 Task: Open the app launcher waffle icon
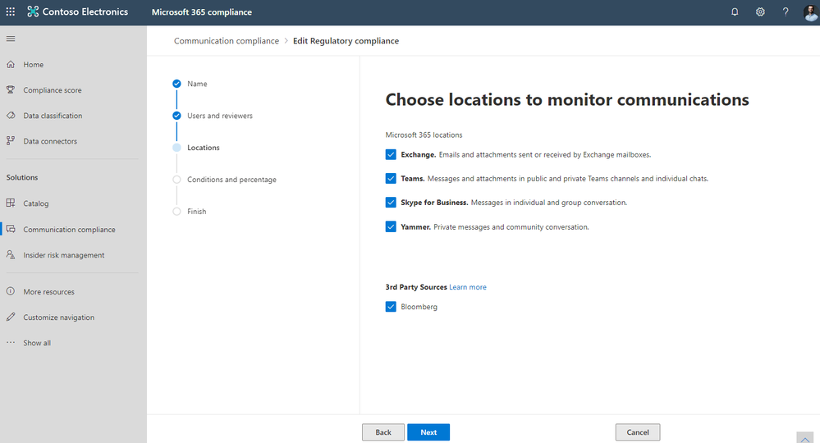(11, 12)
